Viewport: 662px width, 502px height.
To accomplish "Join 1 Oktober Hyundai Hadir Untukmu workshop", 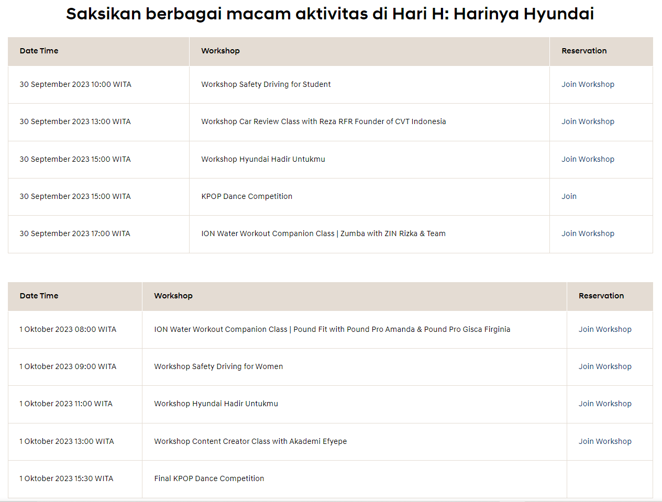I will [605, 404].
